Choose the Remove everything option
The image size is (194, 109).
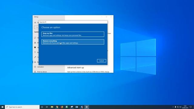coord(73,42)
